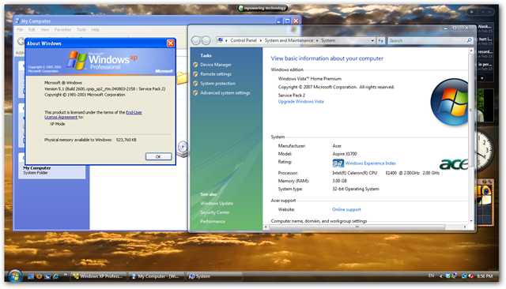This screenshot has width=506, height=289.
Task: Click the Forward button in System window
Action: [206, 40]
